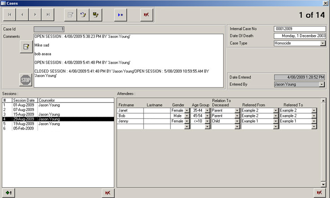Go to the previous case record
Viewport: 330px width, 198px height.
click(x=22, y=15)
